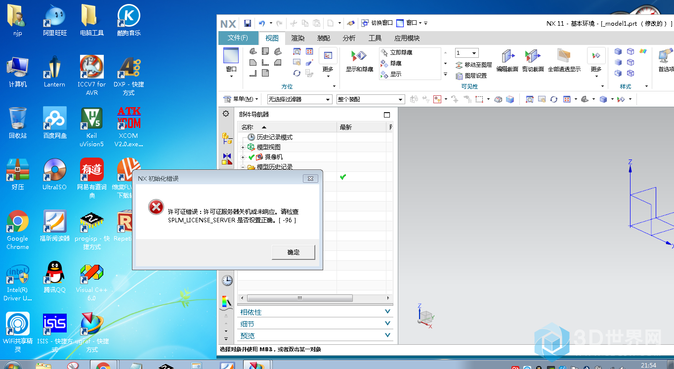Open the history clock sidebar icon

coord(227,281)
